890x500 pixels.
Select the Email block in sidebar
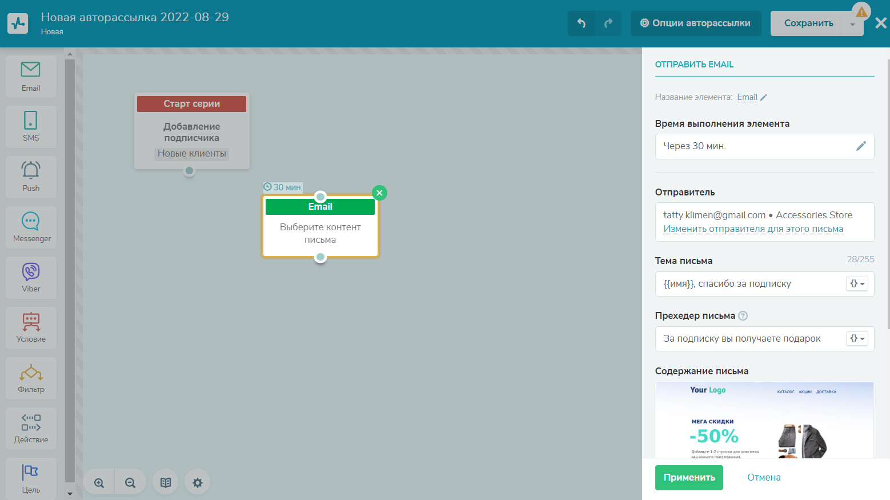pyautogui.click(x=31, y=76)
